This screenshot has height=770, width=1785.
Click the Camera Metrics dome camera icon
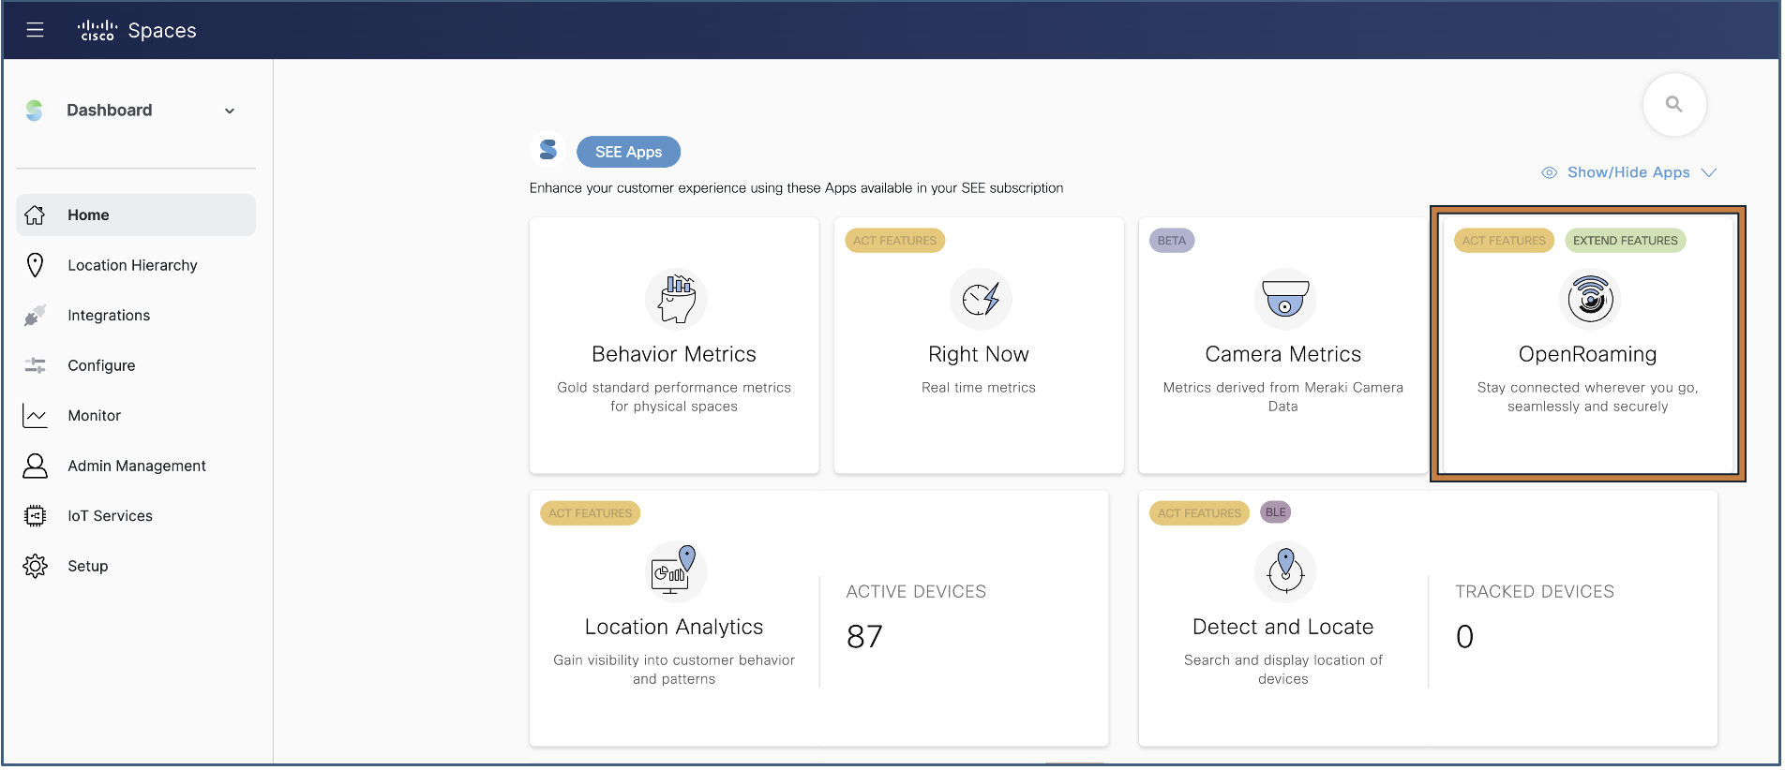[1284, 299]
